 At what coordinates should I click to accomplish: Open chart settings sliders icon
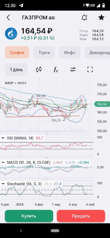pyautogui.click(x=73, y=70)
